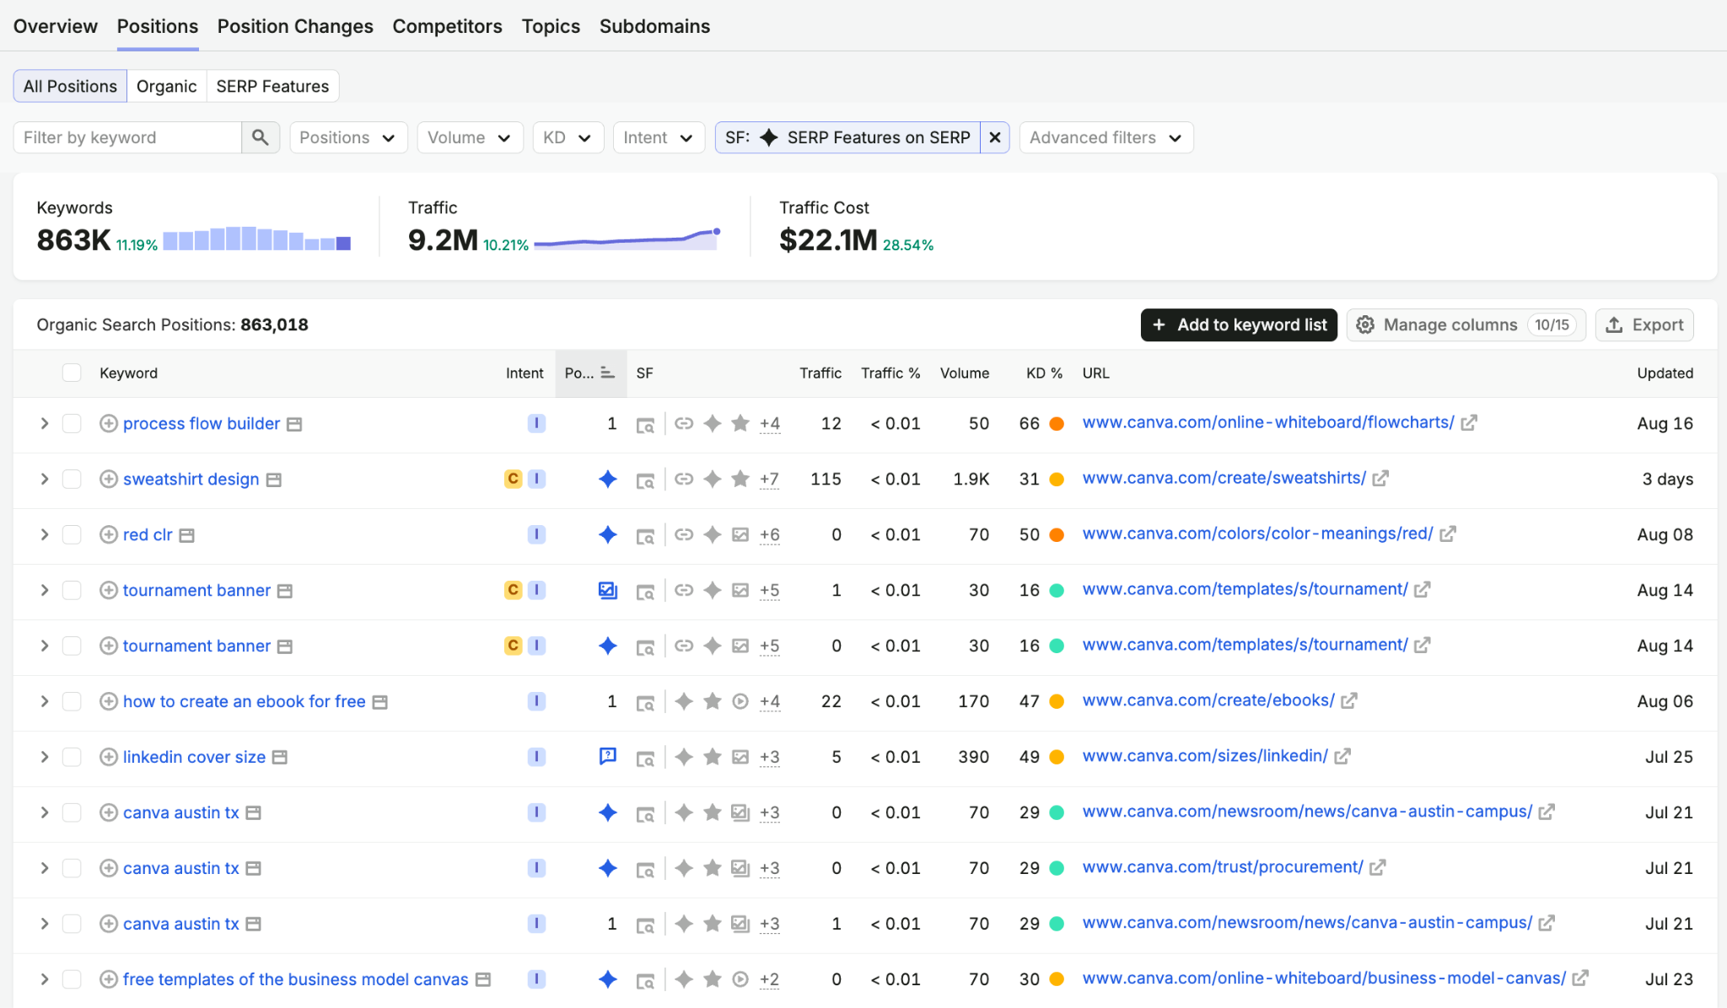Click the Manage columns gear icon

(1365, 325)
